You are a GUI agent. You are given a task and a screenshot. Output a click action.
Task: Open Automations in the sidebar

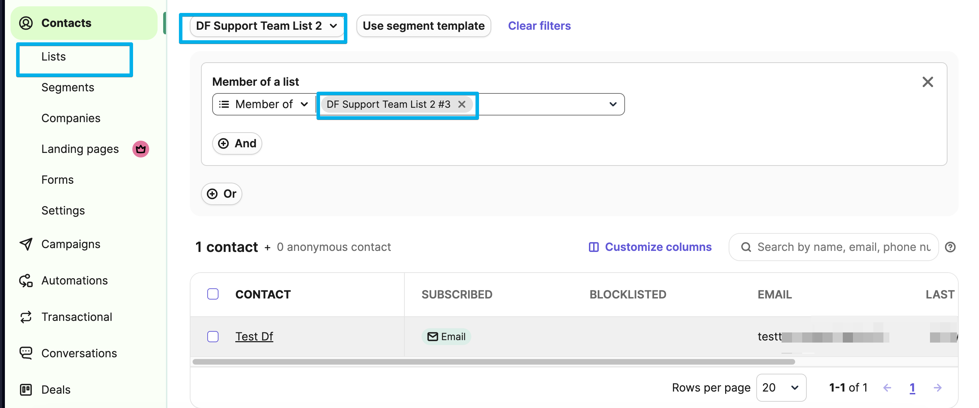[x=75, y=280]
